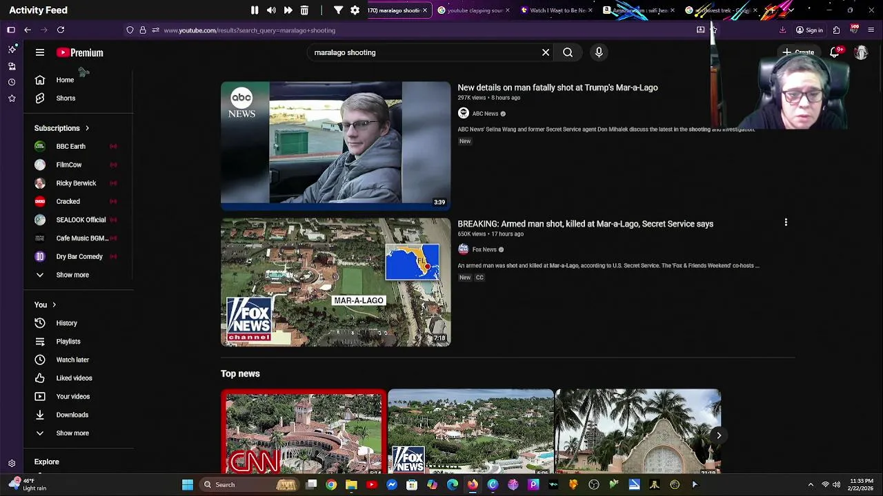Open Dry Bar Comedy subscription channel

78,257
